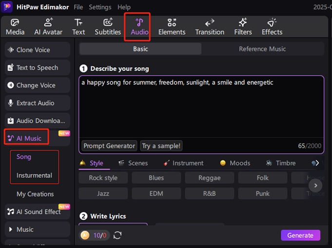Select the Transition tool

coord(210,27)
